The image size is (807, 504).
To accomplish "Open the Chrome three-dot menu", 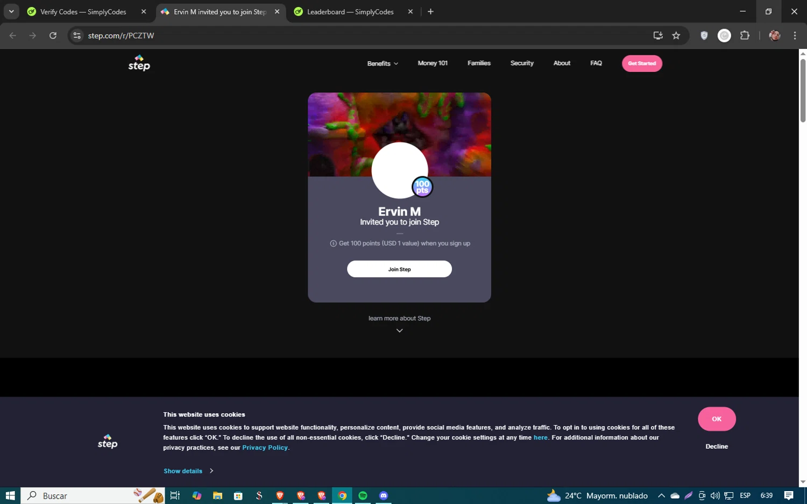I will coord(795,35).
